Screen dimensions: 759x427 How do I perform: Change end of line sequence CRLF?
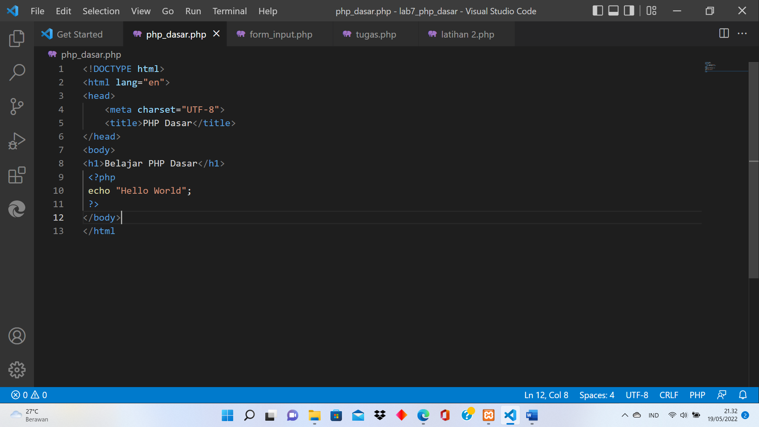668,395
